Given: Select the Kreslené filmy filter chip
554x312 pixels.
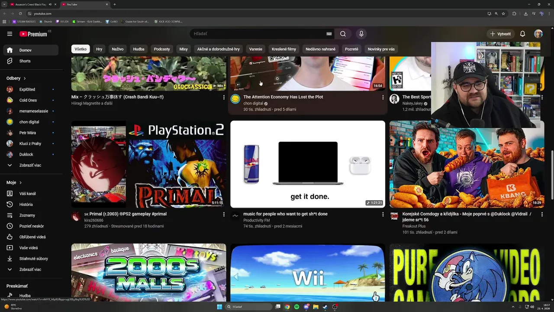Looking at the screenshot, I should coord(284,49).
